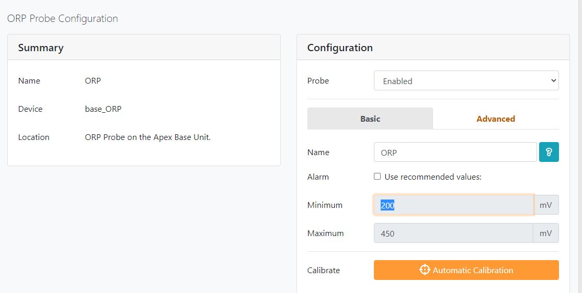
Task: Start Automatic Calibration
Action: coord(466,270)
